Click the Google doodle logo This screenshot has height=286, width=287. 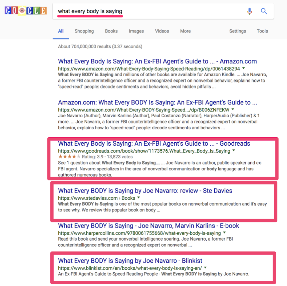coord(26,11)
